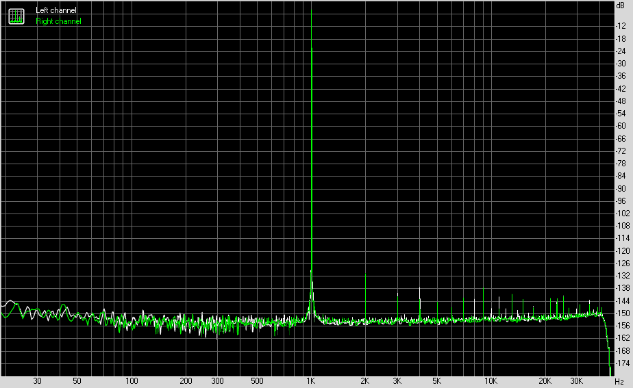Click the 'Hz' unit label
The height and width of the screenshot is (388, 633).
point(619,382)
